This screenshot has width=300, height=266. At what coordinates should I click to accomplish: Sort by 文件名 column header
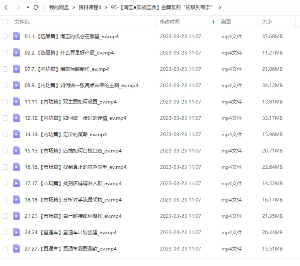pos(22,22)
